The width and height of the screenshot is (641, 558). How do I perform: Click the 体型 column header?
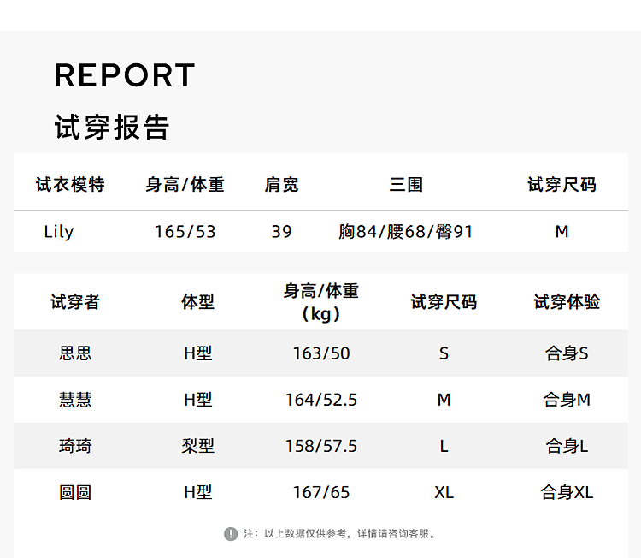tap(198, 302)
